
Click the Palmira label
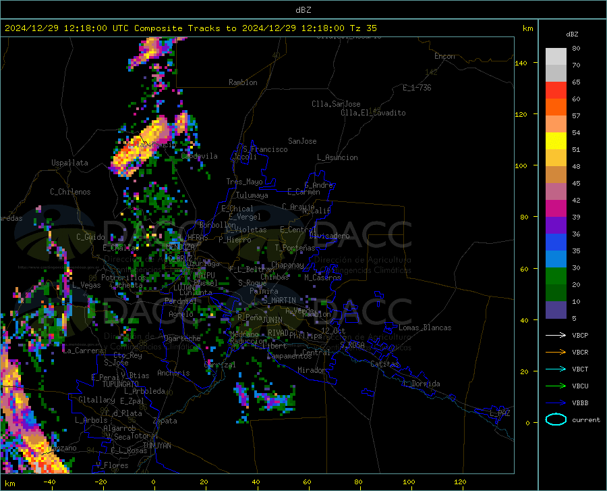click(x=264, y=290)
